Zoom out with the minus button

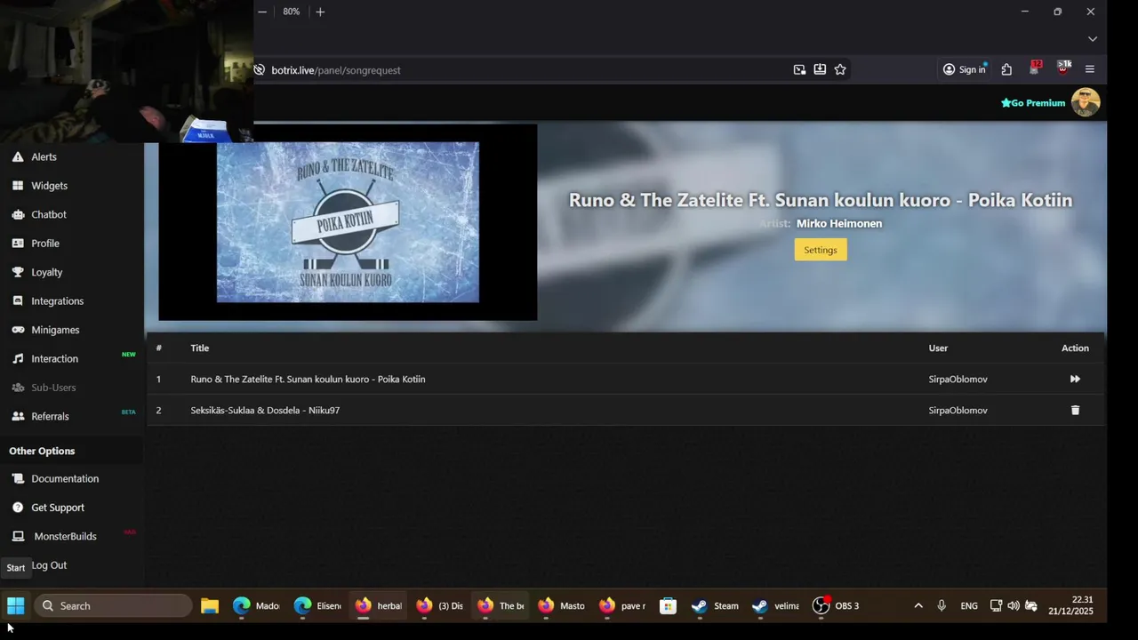pyautogui.click(x=262, y=12)
